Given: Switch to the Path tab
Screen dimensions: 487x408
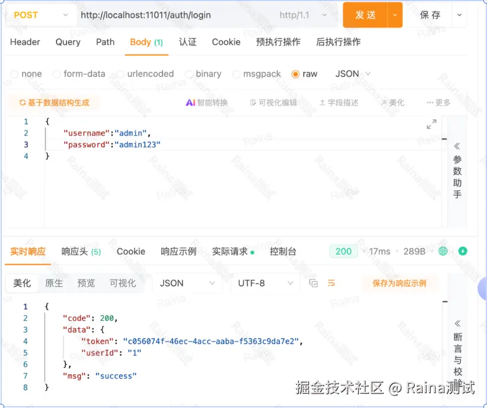Looking at the screenshot, I should point(105,42).
